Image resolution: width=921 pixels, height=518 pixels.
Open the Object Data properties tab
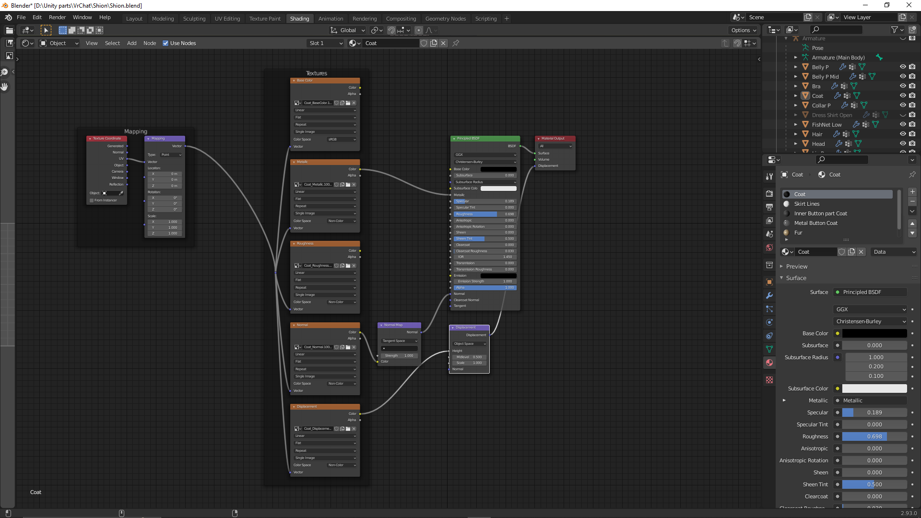tap(769, 349)
